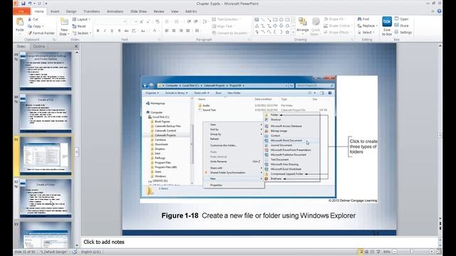The image size is (456, 256).
Task: Open the Section dropdown
Action: pos(82,33)
